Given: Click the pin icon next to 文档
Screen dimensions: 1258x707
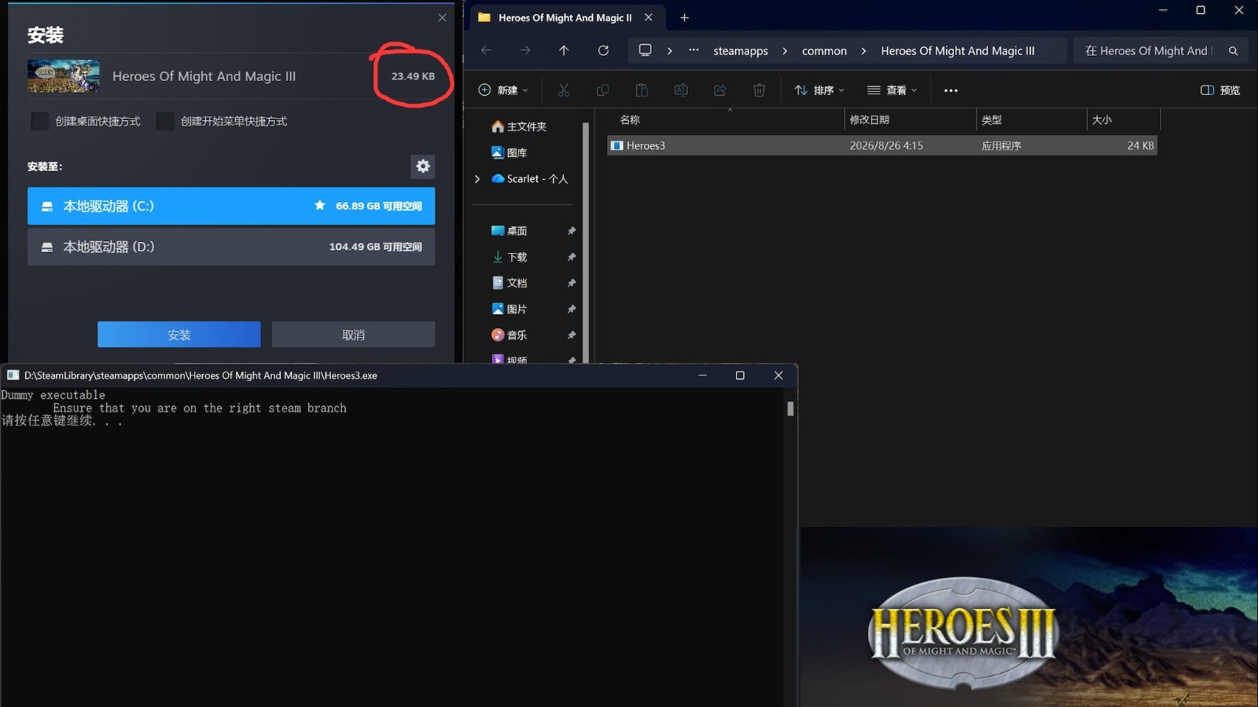Looking at the screenshot, I should pyautogui.click(x=572, y=283).
